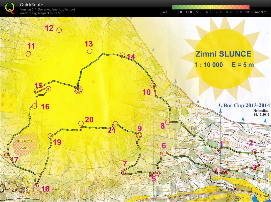Screen dimensions: 271x202
Task: Select the control circle for checkpoint 14
Action: [x=122, y=55]
